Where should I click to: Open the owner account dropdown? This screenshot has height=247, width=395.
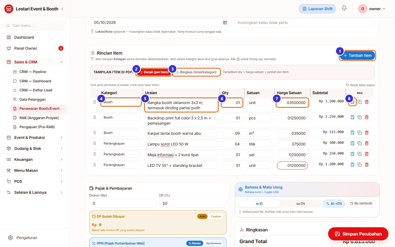[372, 9]
